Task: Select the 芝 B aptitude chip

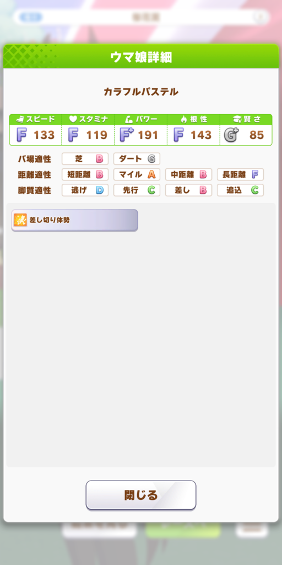Action: (85, 158)
